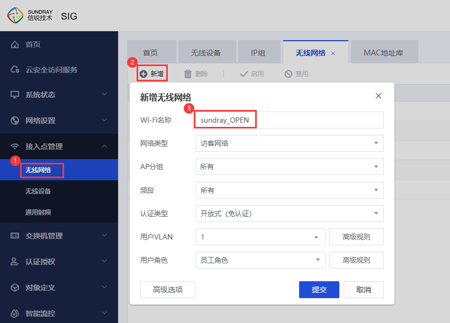Screen dimensions: 450x323
Task: Open the 用户VLAN dropdown
Action: (x=260, y=237)
